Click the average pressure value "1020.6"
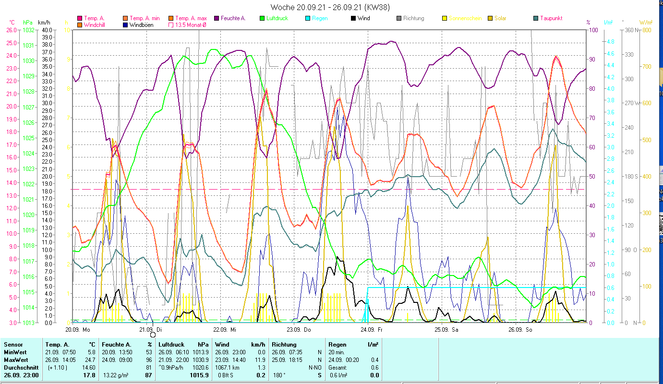 (200, 368)
